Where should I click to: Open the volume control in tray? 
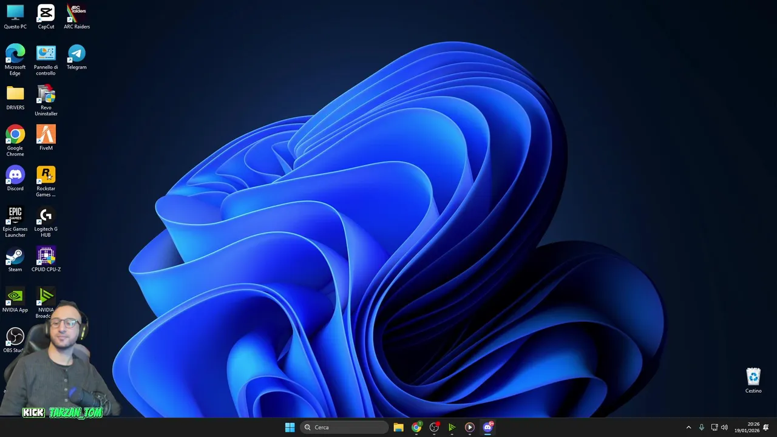pyautogui.click(x=724, y=427)
